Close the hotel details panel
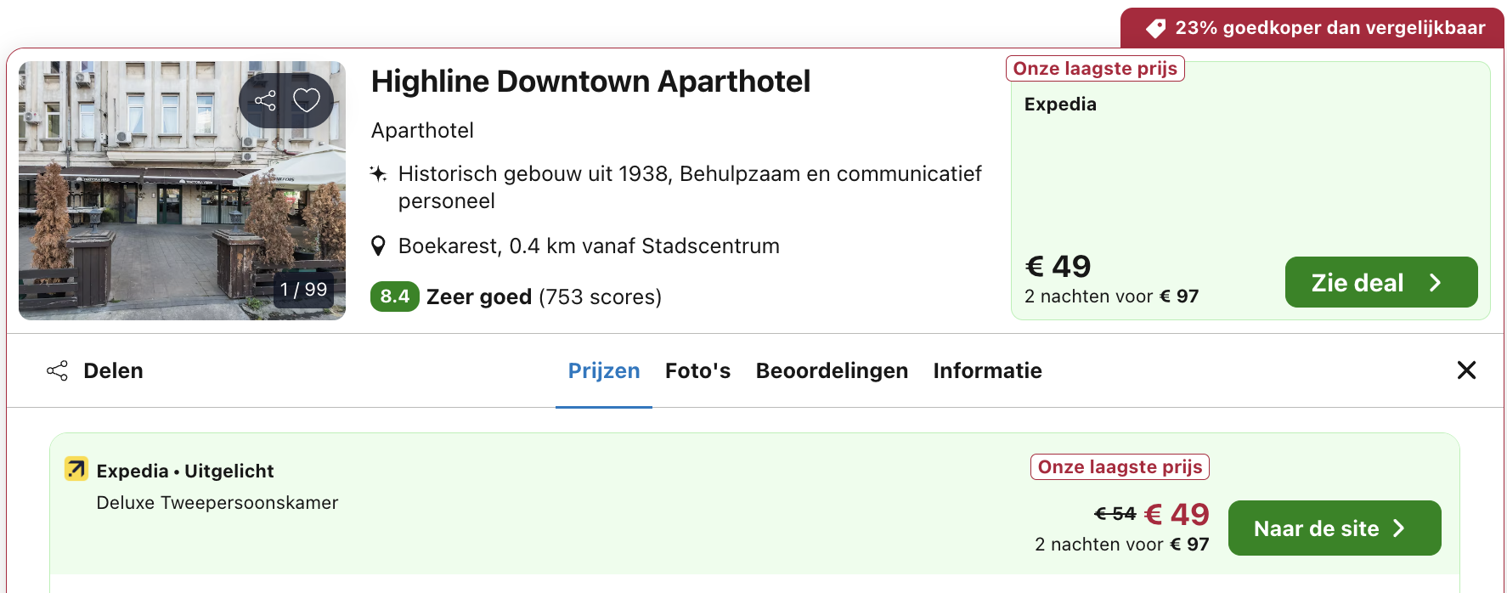Viewport: 1507px width, 593px height. [1466, 370]
